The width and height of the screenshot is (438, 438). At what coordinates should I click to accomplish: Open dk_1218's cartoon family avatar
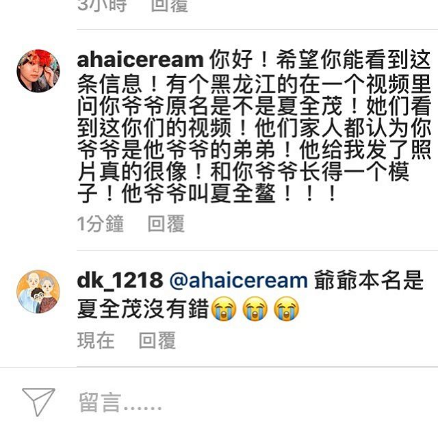pos(38,292)
